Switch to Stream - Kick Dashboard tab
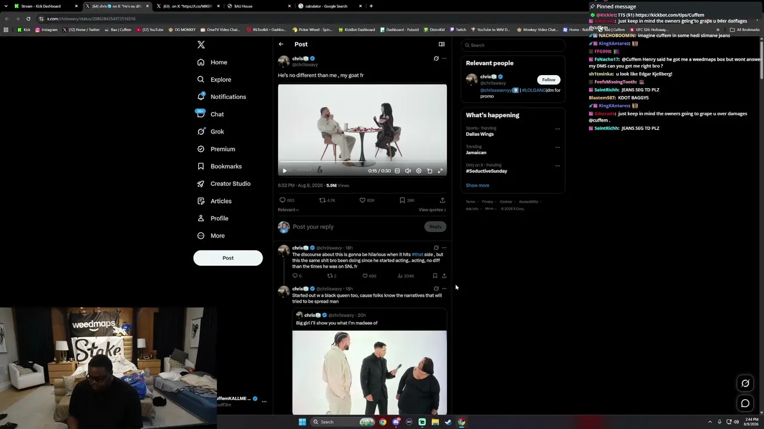 point(45,6)
